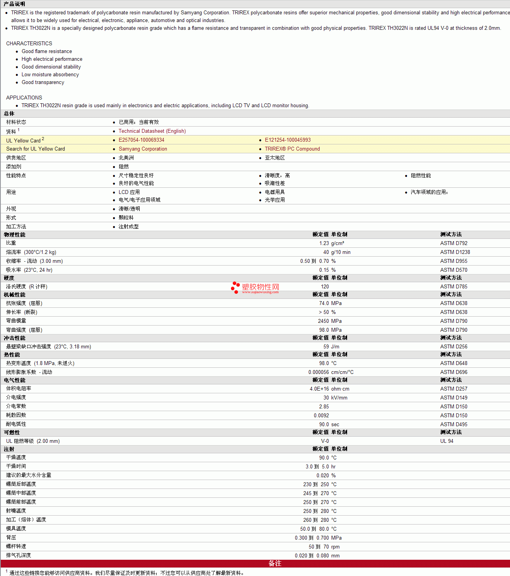Select the 熔流率 (300°C/1.2 kg) row label
Screen dimensions: 510x576
[31, 252]
